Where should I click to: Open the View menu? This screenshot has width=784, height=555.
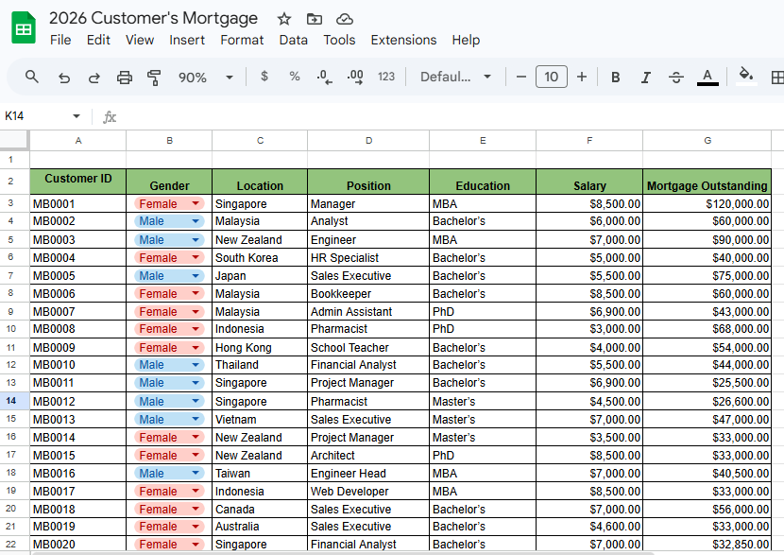click(x=140, y=40)
